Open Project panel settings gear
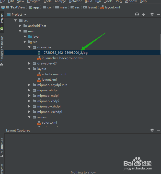Viewport: 161px width, 174px height. coord(152,14)
